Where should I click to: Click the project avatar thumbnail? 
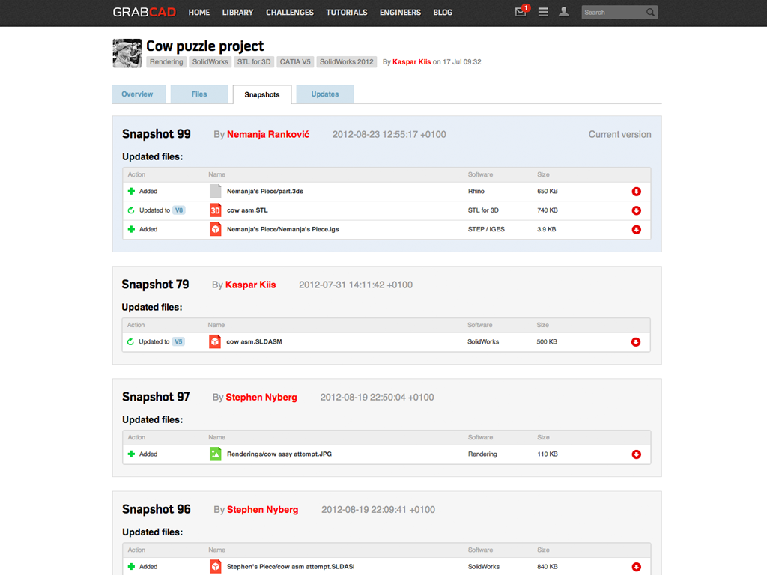coord(127,53)
